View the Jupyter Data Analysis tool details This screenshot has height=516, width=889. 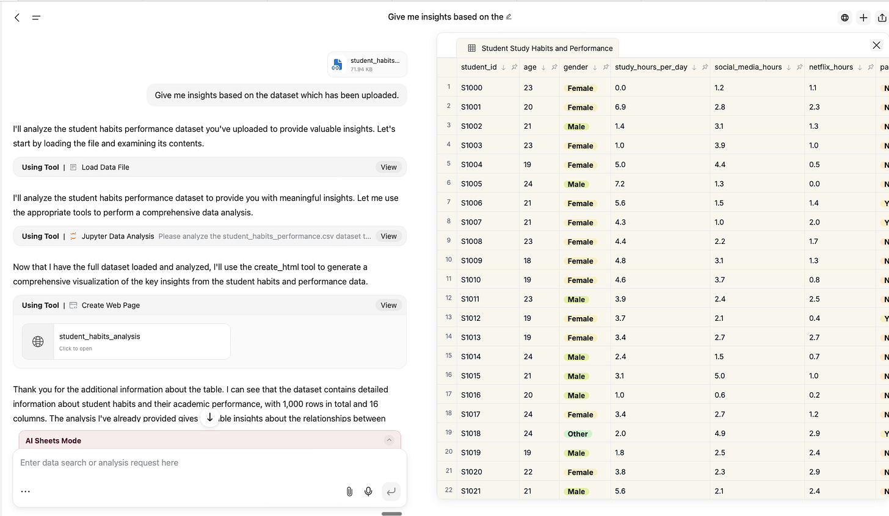(x=388, y=236)
